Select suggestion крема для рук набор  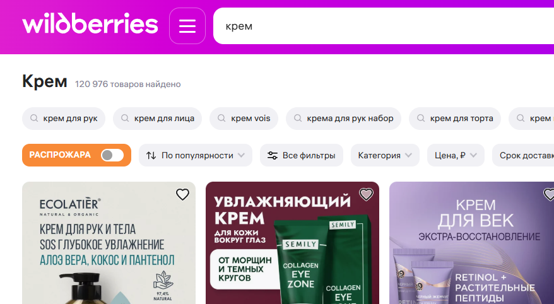pos(343,119)
